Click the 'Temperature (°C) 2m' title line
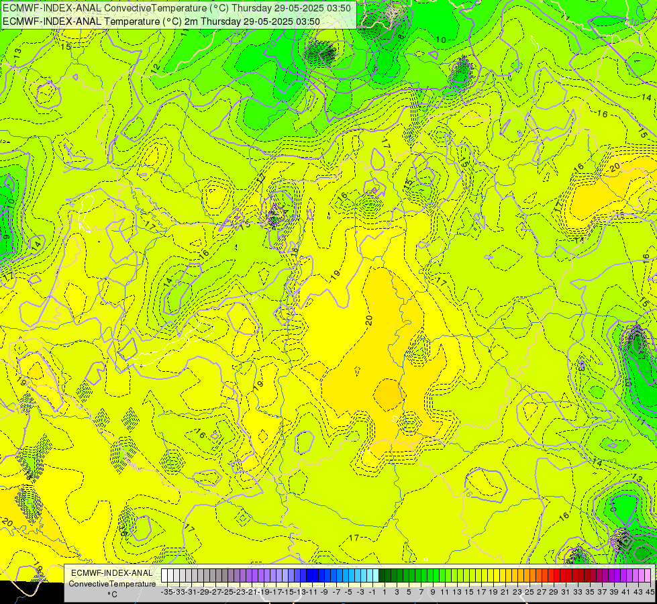The image size is (657, 604). [161, 21]
